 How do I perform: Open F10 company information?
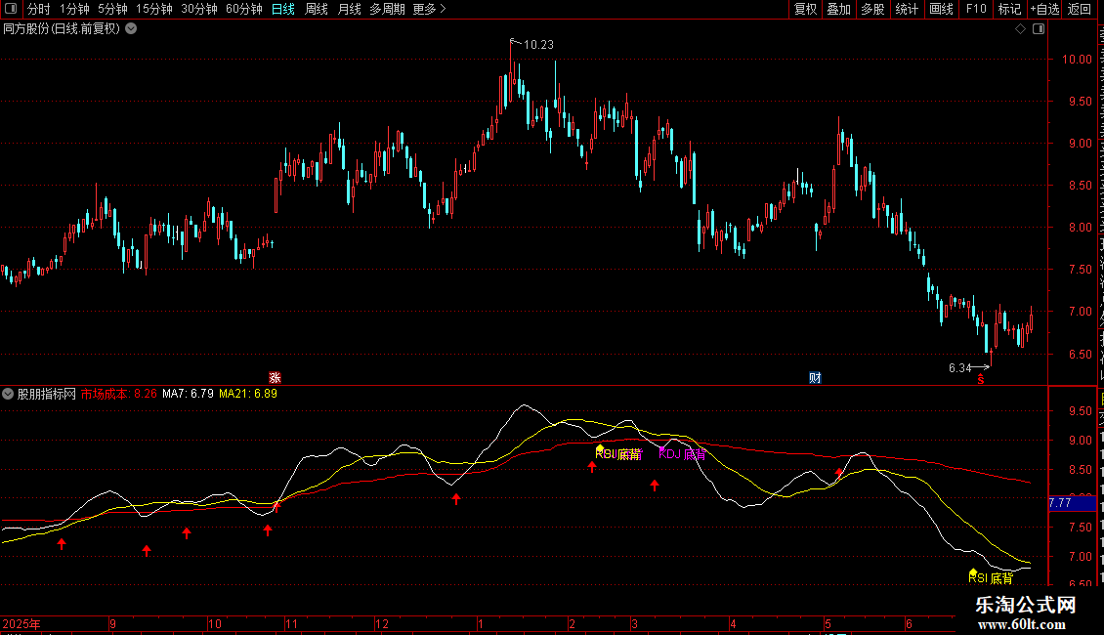point(976,9)
